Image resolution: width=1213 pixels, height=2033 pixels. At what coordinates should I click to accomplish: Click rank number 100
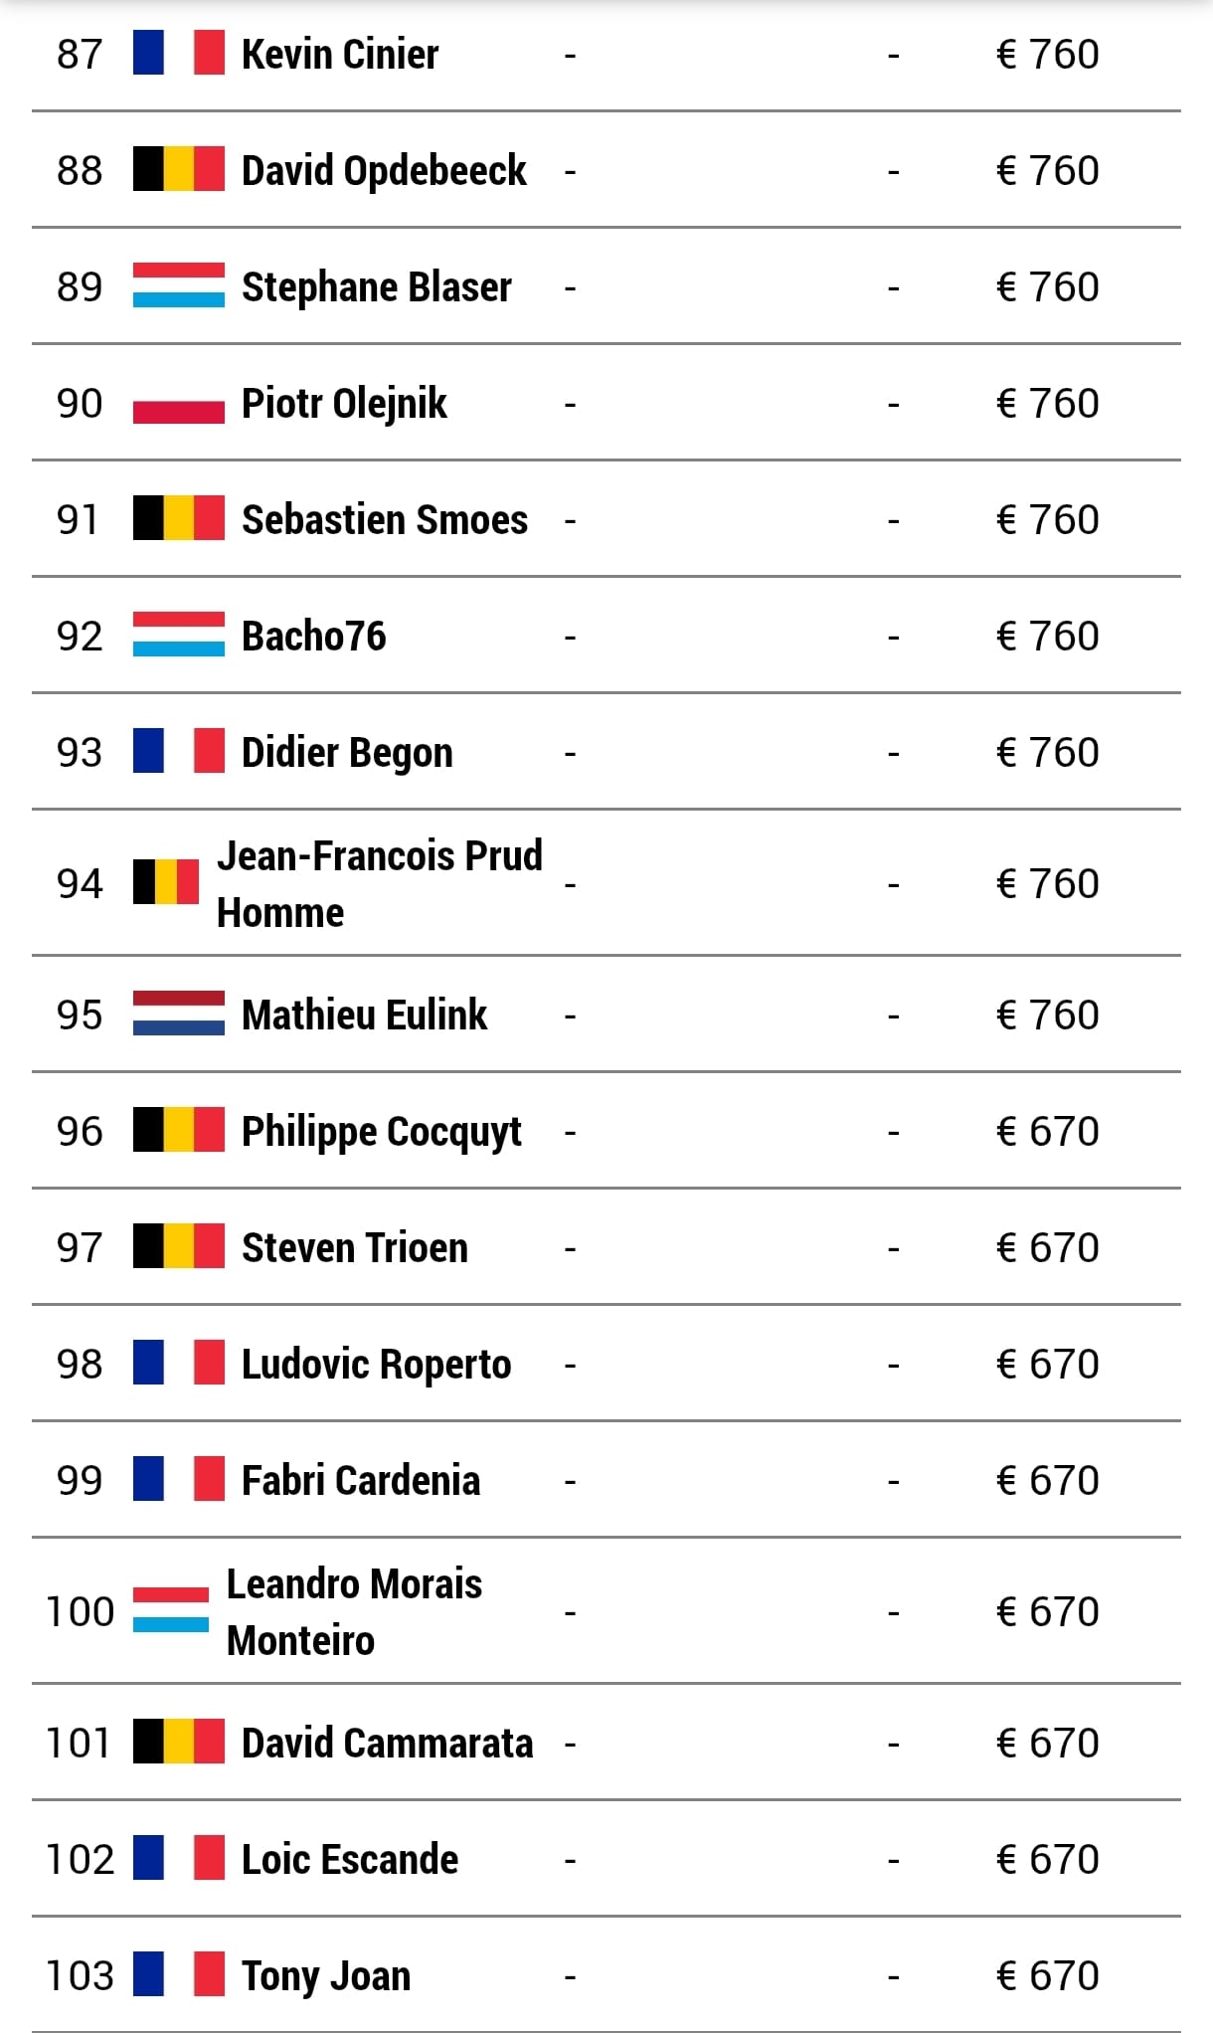(81, 1611)
